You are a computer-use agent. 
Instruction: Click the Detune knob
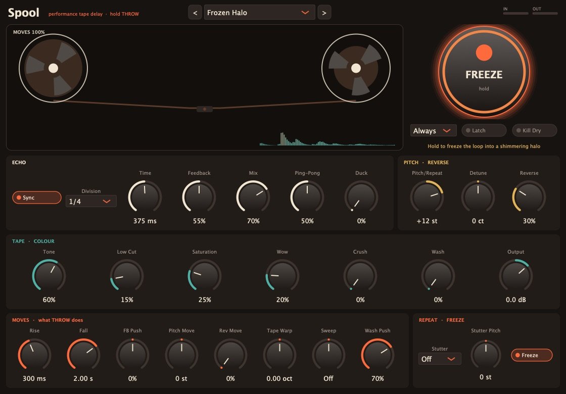[478, 197]
